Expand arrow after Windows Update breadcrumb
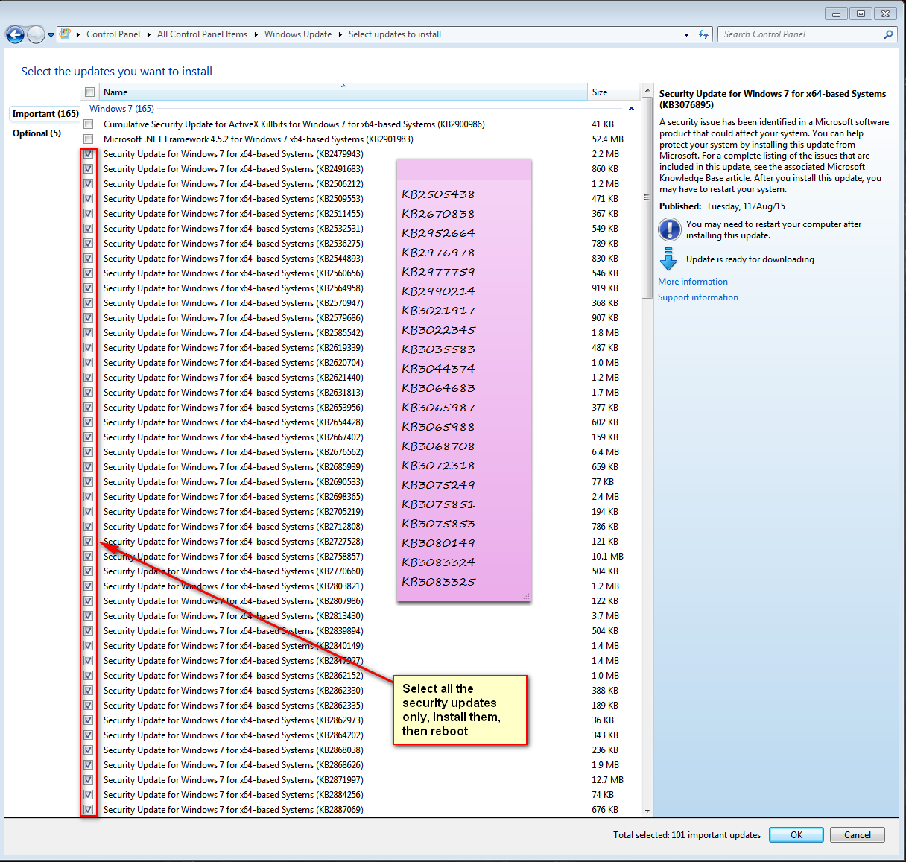906x862 pixels. (340, 34)
